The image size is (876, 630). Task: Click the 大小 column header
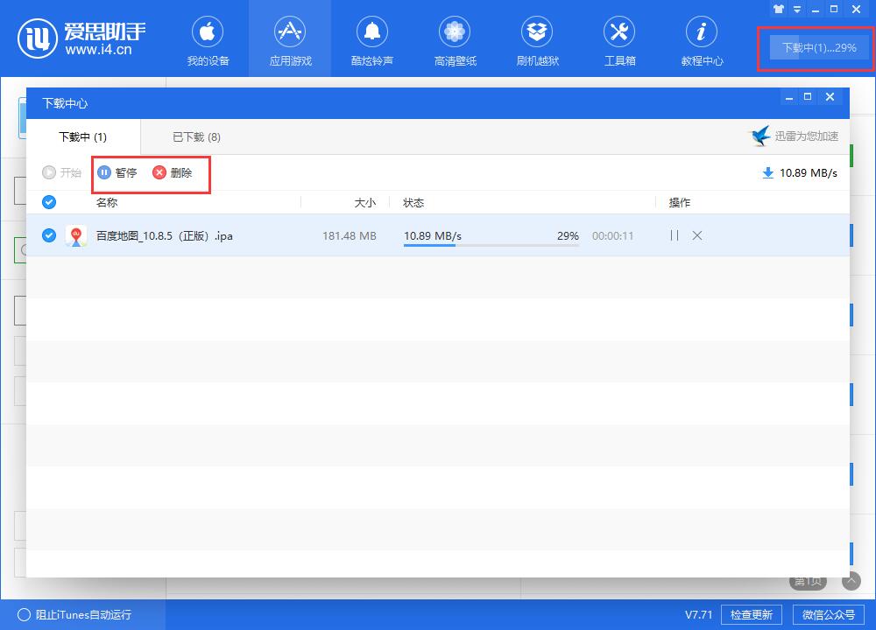coord(365,202)
